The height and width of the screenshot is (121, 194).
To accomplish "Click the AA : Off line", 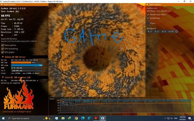I will click(9, 35).
